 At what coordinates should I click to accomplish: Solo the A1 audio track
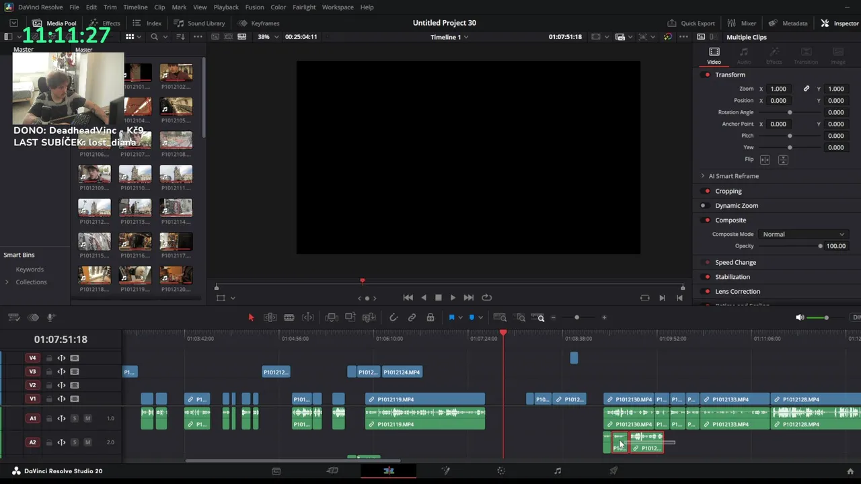(x=75, y=419)
